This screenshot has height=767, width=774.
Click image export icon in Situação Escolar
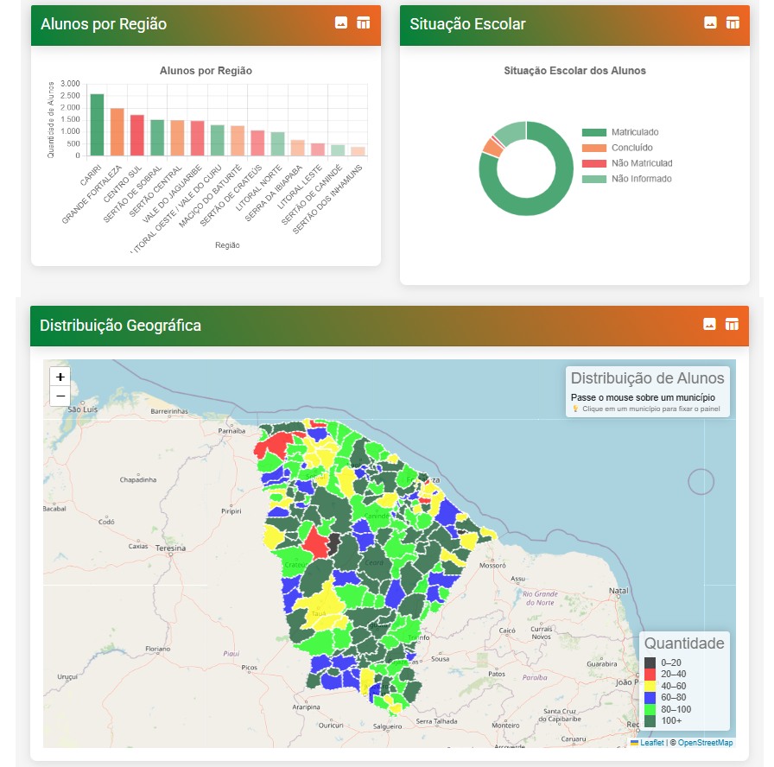tap(710, 23)
